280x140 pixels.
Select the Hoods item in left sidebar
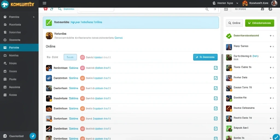pos(19,63)
